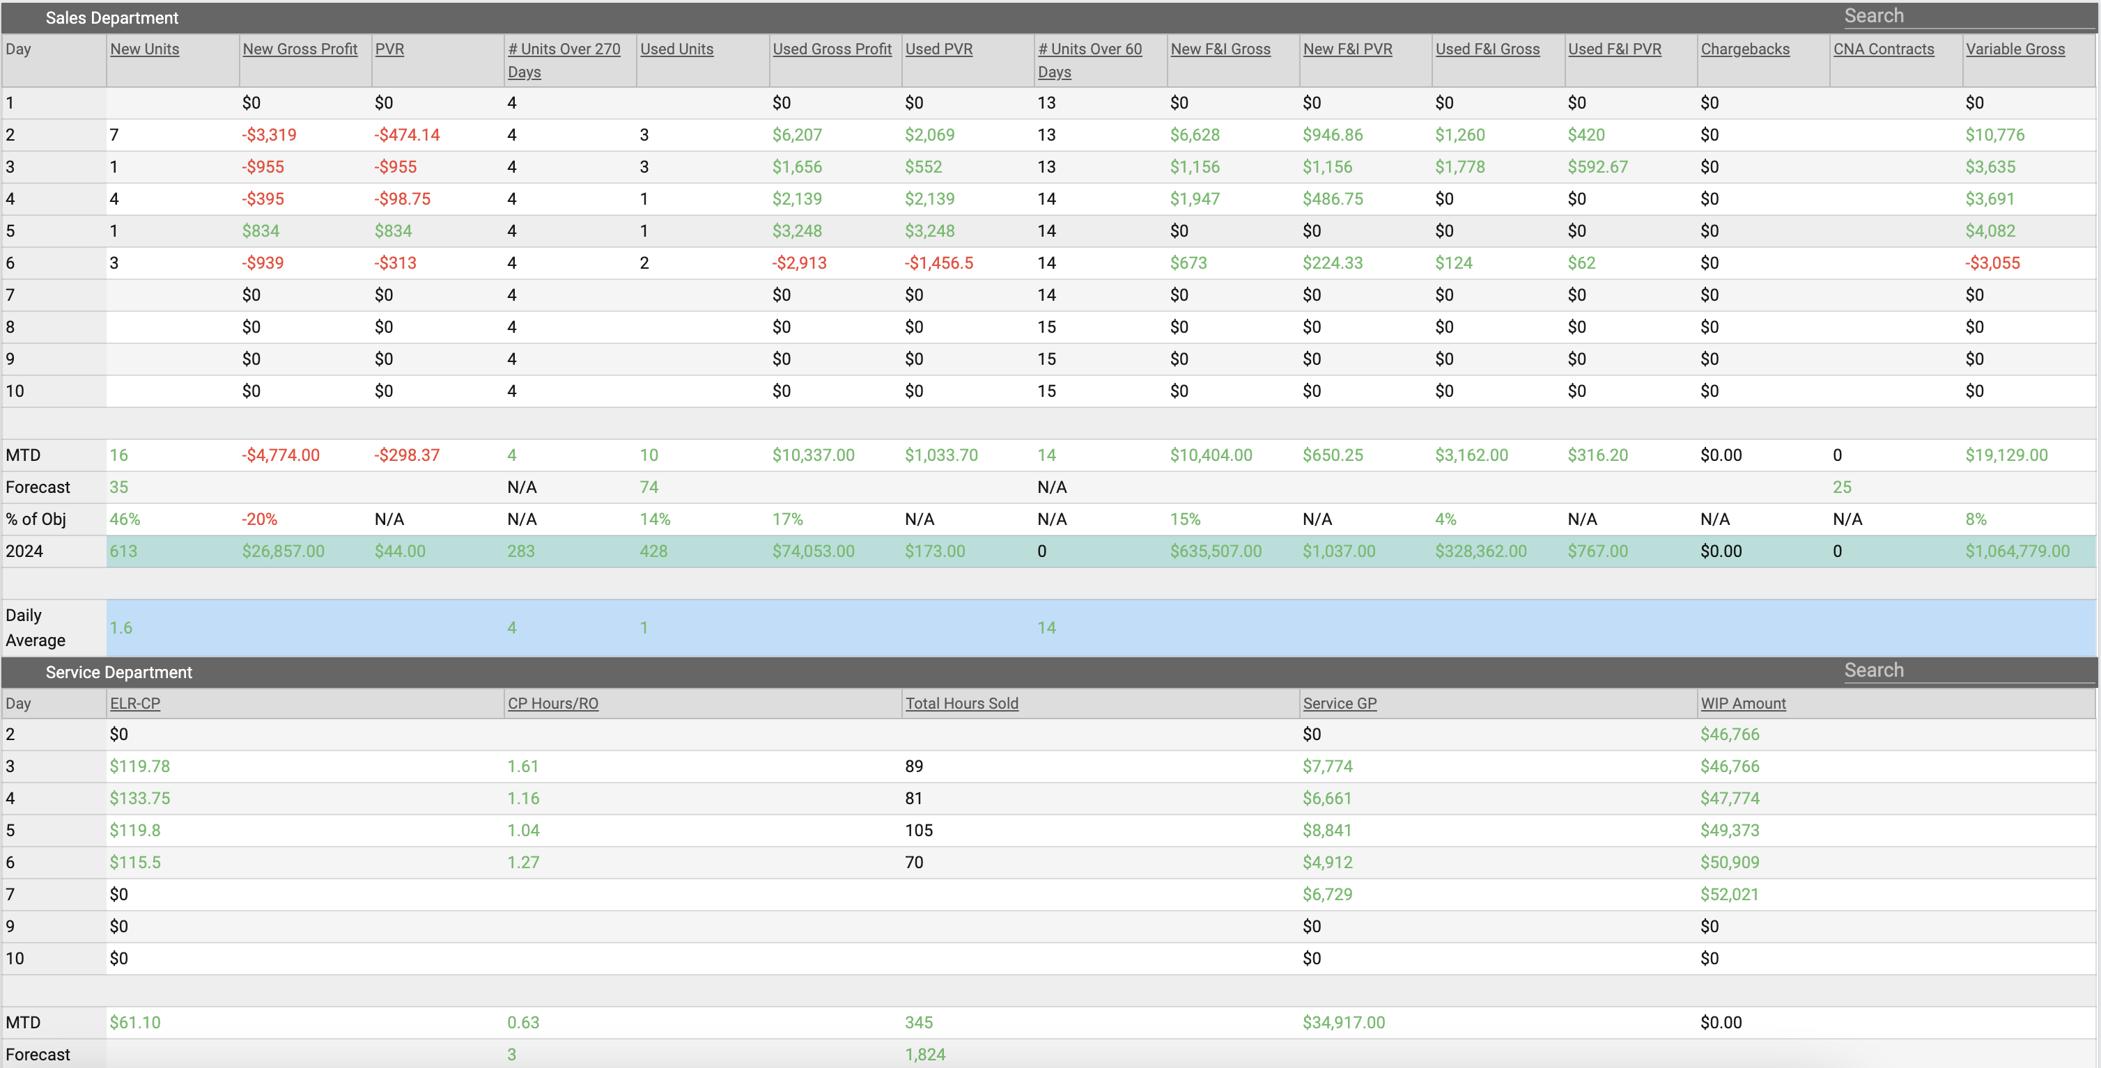Sort by Used Gross Profit header

pos(832,49)
